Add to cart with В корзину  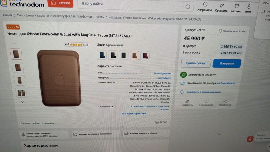227,63
